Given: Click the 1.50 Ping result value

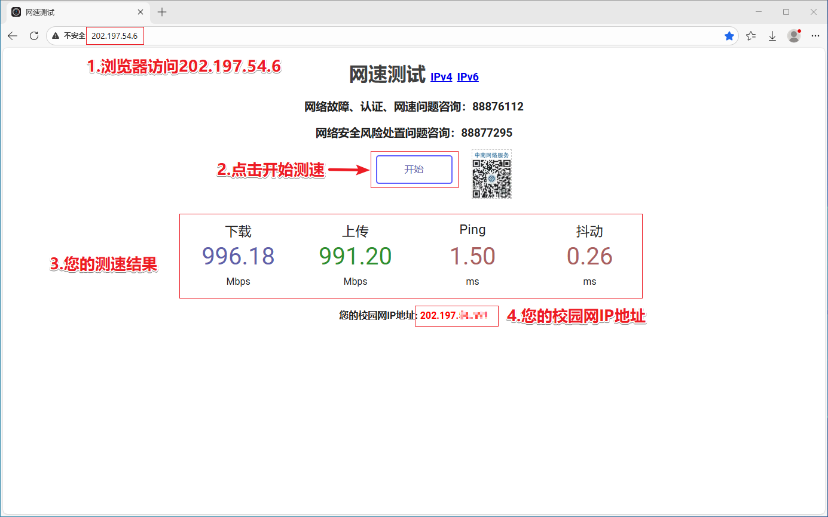Looking at the screenshot, I should [472, 256].
